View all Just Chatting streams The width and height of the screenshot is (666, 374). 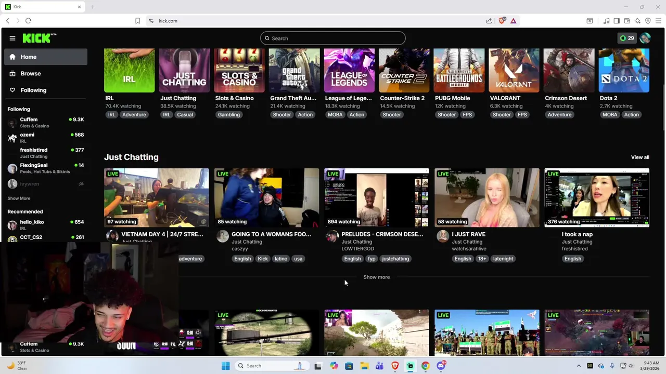[x=640, y=157]
